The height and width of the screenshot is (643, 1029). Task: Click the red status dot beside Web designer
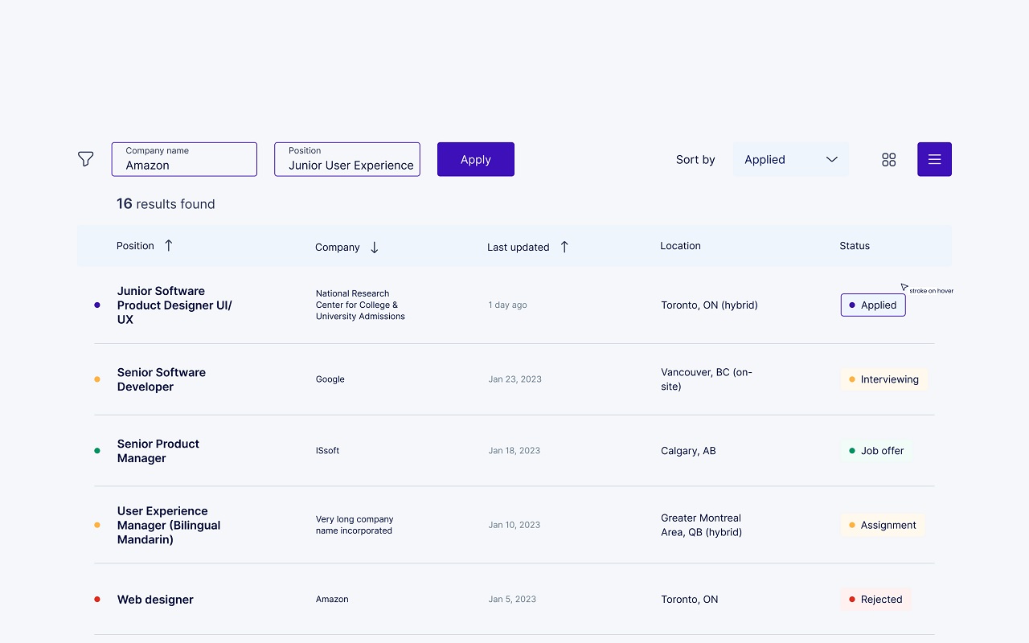[96, 599]
